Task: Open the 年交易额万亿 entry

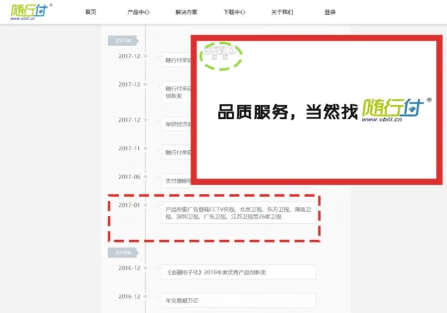Action: [x=239, y=300]
